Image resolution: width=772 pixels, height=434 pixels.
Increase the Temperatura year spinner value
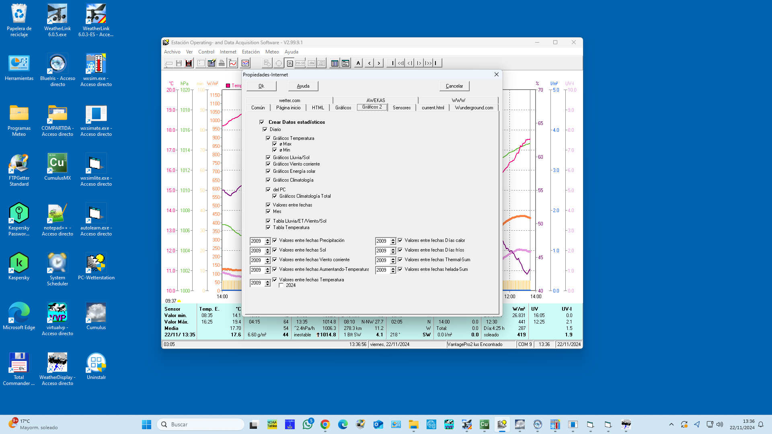pos(267,281)
